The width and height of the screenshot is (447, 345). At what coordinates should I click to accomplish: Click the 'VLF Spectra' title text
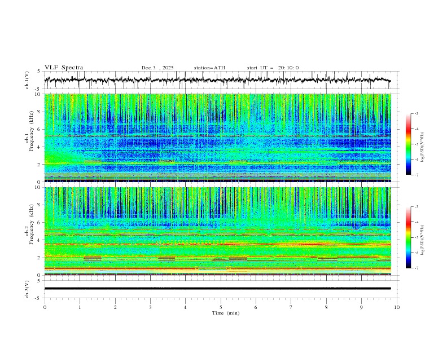coord(64,68)
